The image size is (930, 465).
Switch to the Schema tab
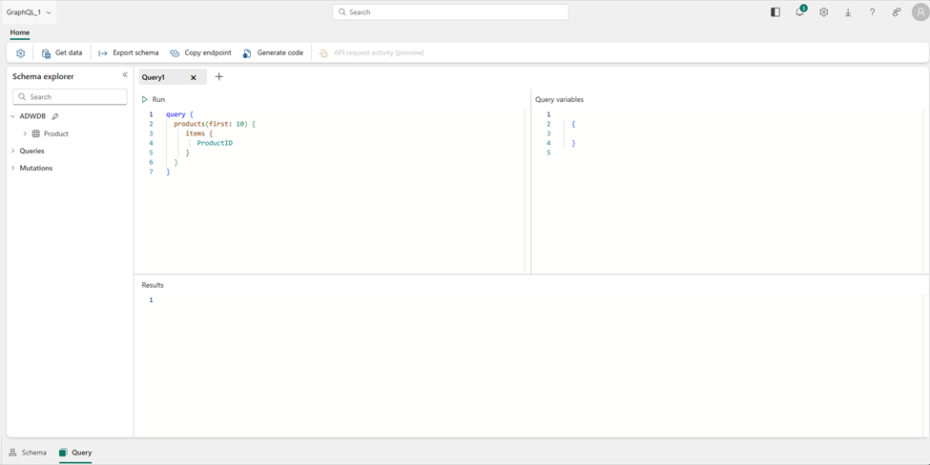click(28, 453)
